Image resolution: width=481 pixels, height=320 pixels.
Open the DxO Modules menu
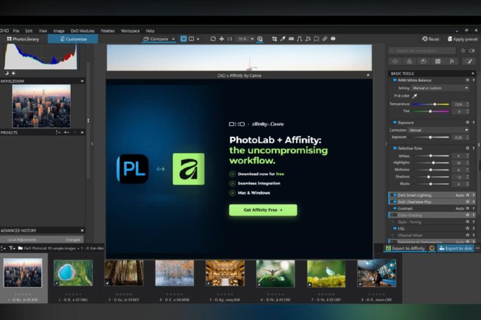pos(83,31)
